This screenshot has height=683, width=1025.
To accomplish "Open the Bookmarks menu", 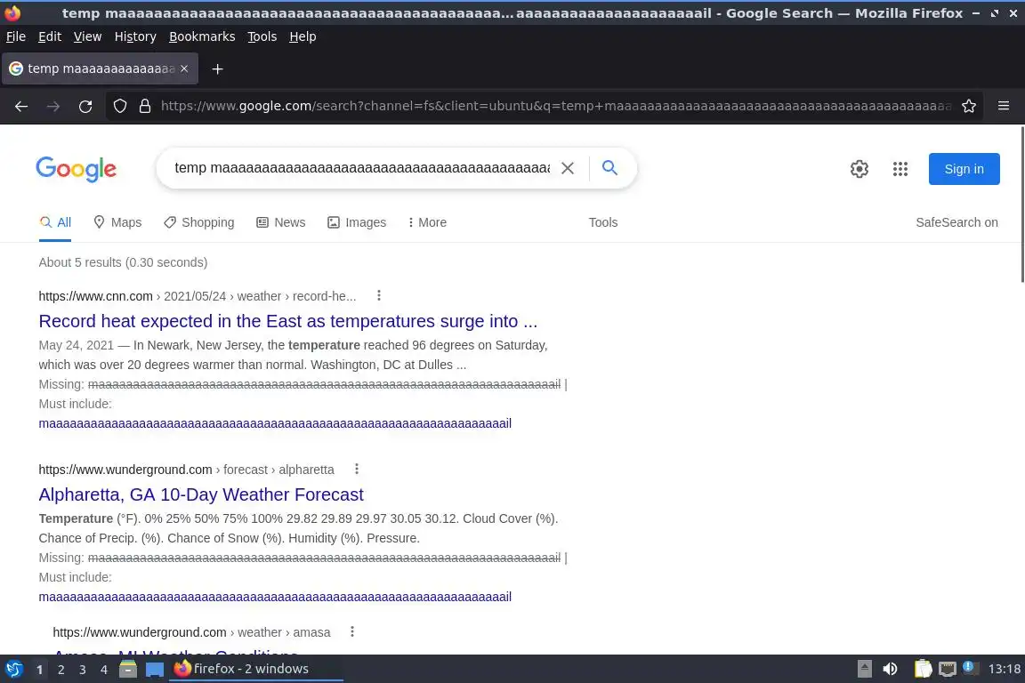I will click(202, 36).
